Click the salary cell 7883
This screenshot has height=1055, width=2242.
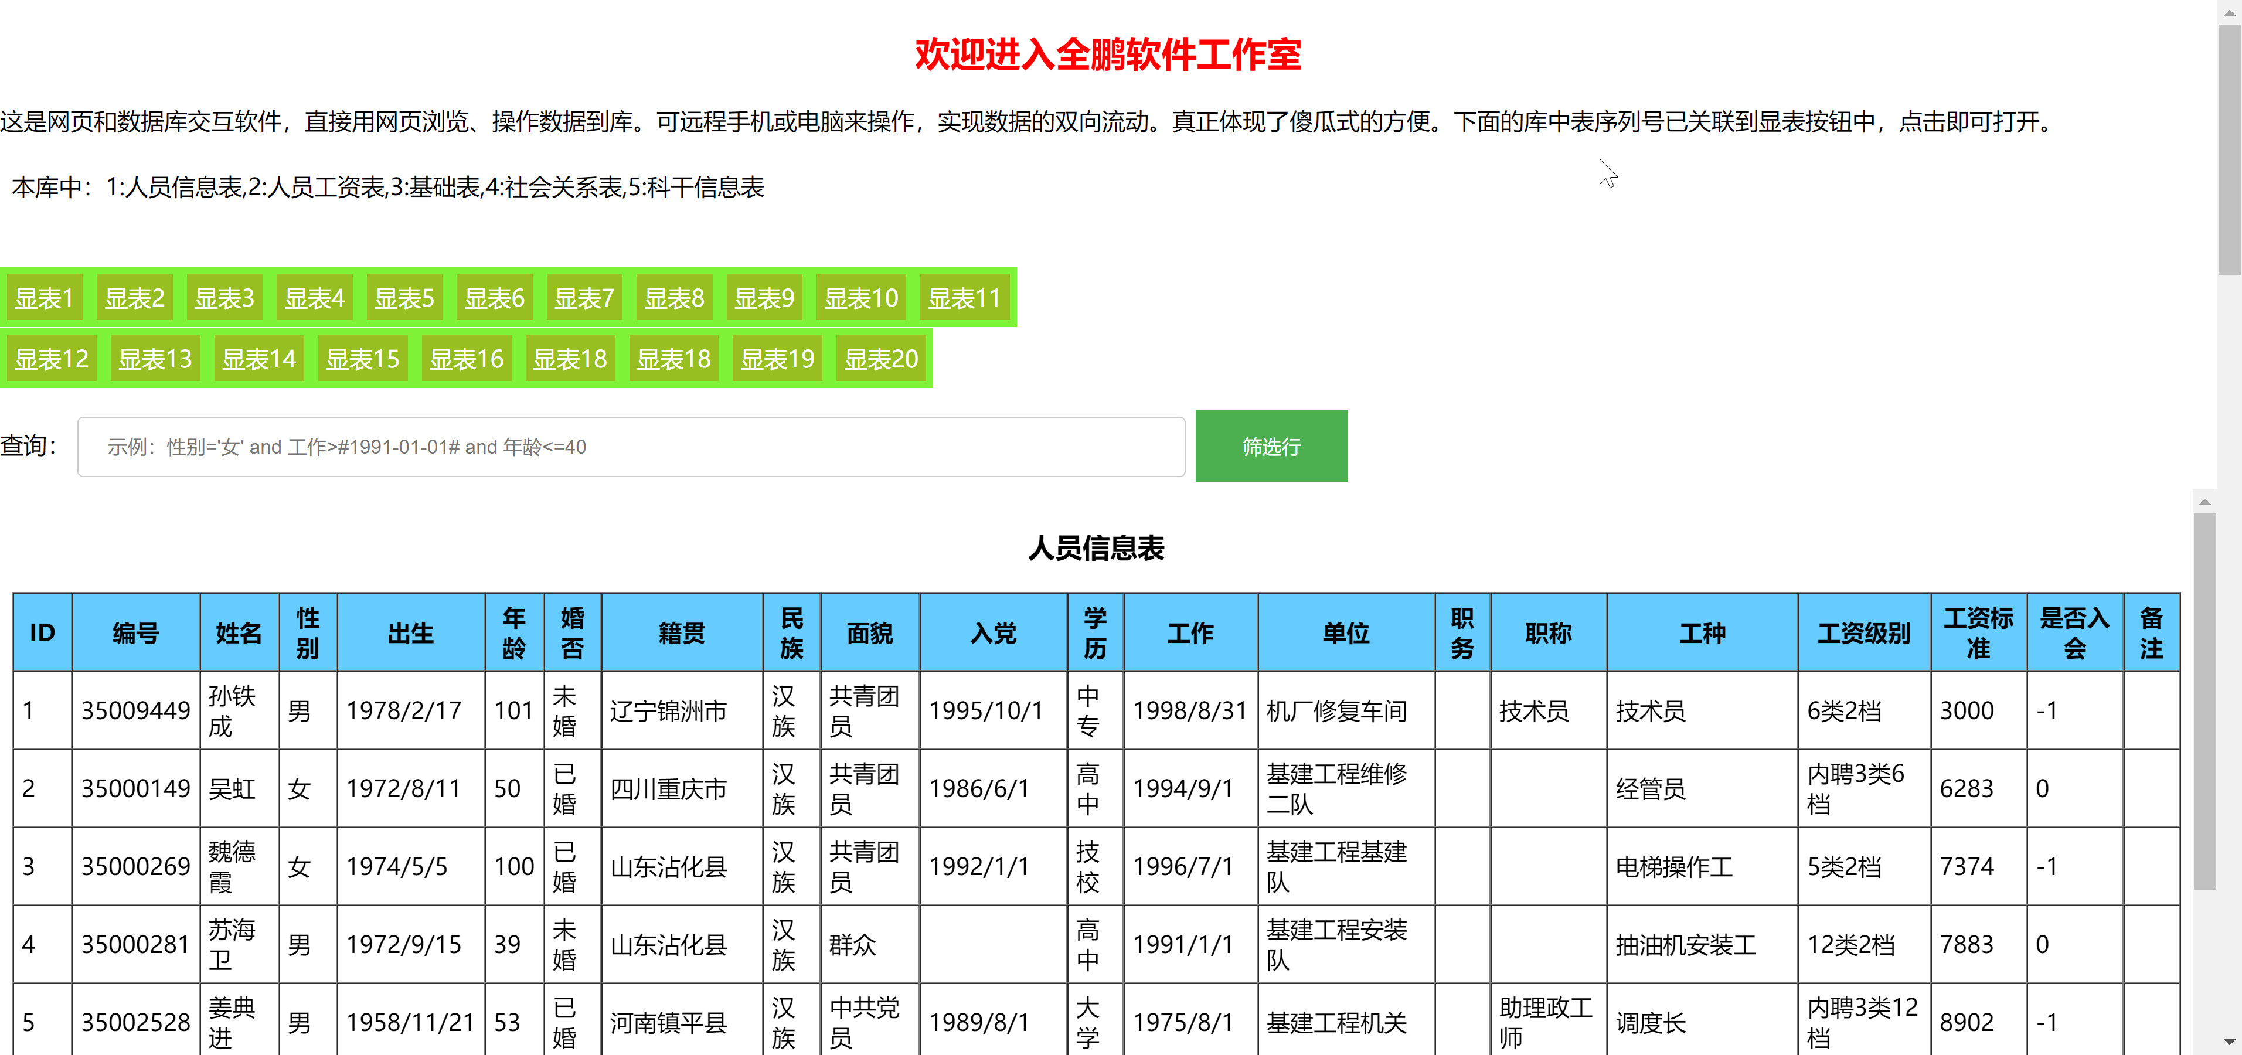pyautogui.click(x=1979, y=944)
